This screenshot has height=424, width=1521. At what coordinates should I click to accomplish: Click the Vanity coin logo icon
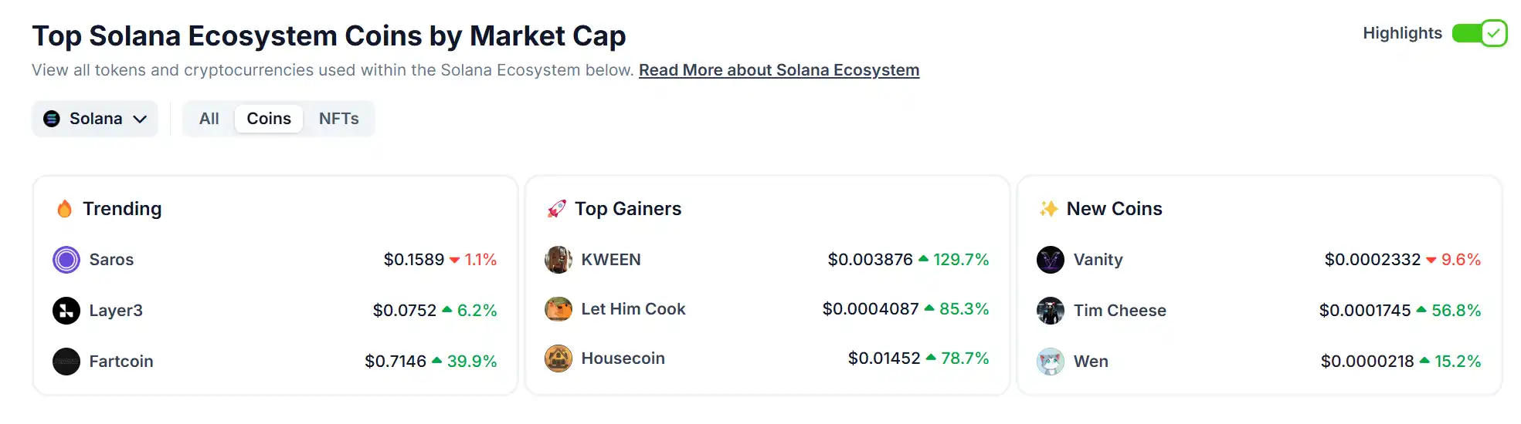pos(1050,260)
